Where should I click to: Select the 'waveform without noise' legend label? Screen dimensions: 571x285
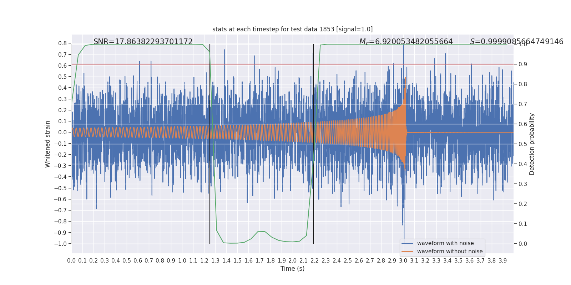[x=450, y=252]
